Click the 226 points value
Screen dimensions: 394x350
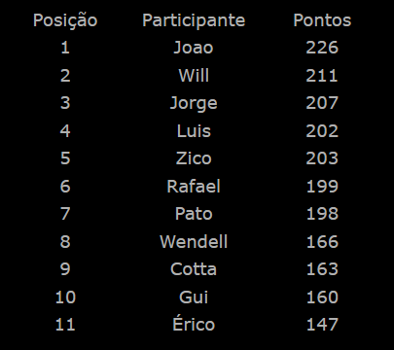(x=322, y=48)
